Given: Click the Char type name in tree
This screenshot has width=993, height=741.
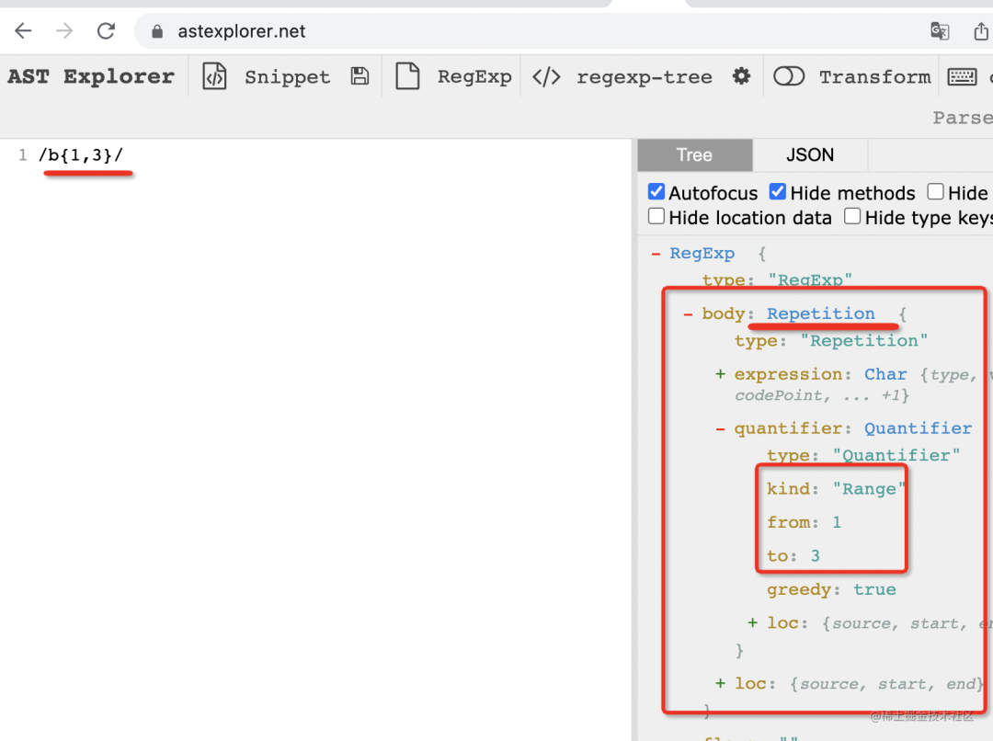Looking at the screenshot, I should click(885, 374).
